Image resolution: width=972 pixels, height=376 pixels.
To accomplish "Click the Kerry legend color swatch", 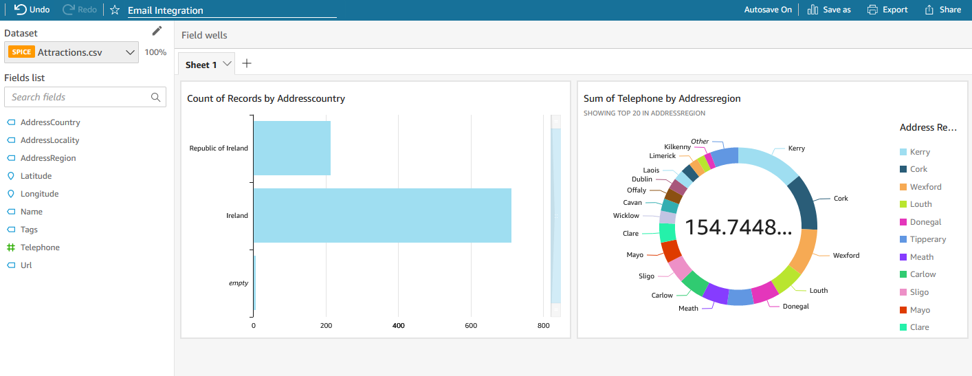I will pos(904,152).
